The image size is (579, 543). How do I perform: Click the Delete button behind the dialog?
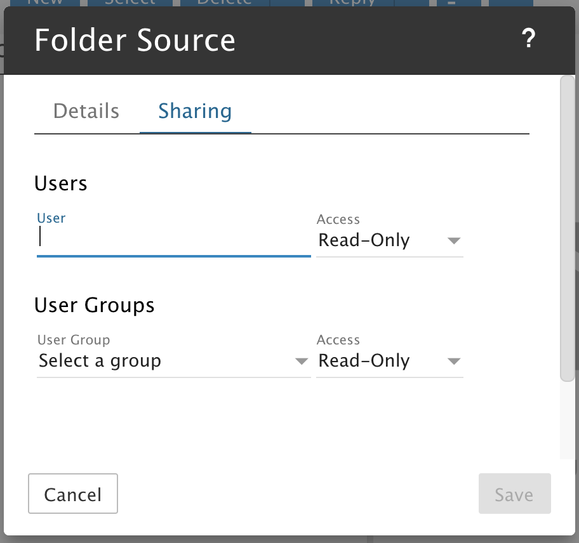(224, 3)
